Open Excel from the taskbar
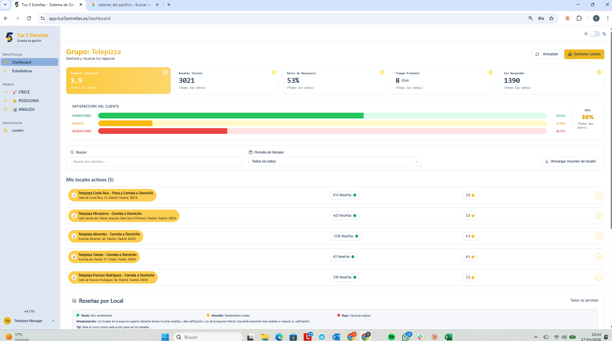The height and width of the screenshot is (341, 612). tap(448, 337)
